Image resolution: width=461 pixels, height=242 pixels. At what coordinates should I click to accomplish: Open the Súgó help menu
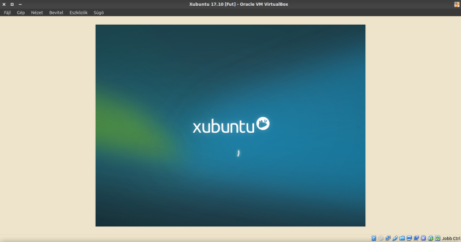99,12
